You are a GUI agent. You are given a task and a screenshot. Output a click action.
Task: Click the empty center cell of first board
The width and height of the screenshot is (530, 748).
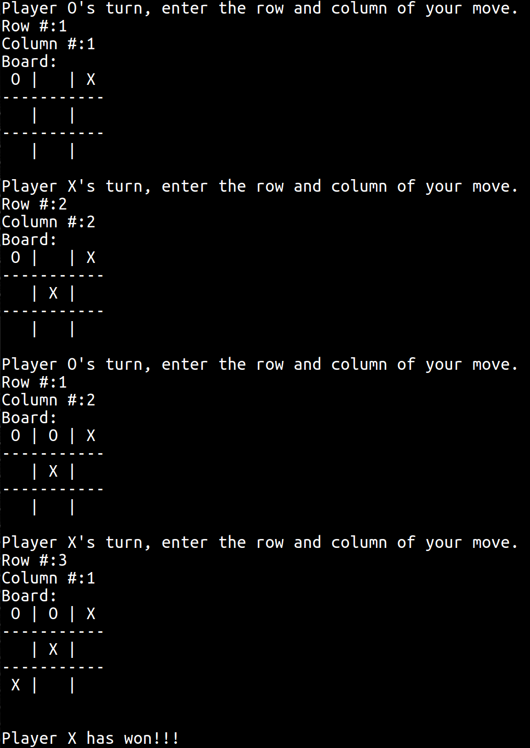pyautogui.click(x=53, y=115)
